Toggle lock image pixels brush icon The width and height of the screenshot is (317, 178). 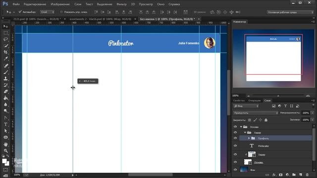coord(255,120)
